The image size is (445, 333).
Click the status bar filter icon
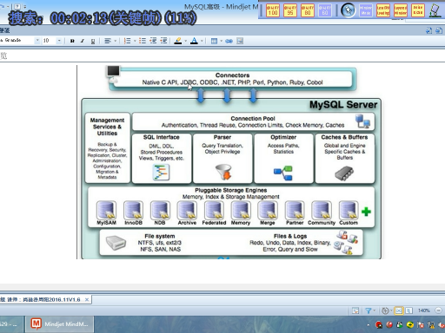pyautogui.click(x=369, y=310)
